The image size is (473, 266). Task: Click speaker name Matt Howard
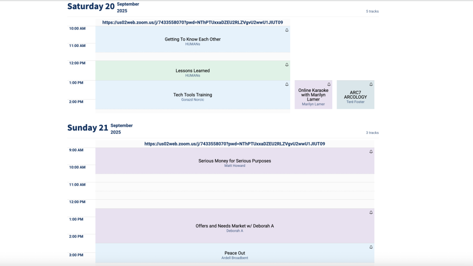coord(235,165)
